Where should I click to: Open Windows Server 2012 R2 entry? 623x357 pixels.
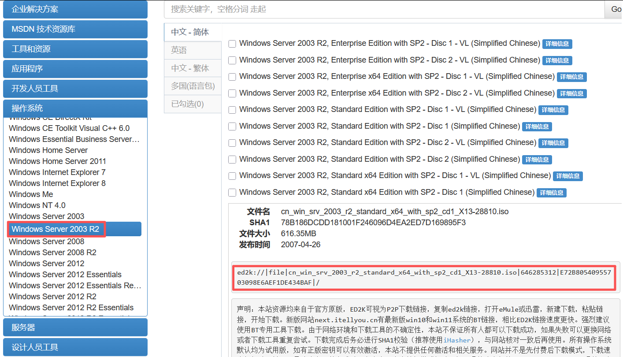(52, 297)
